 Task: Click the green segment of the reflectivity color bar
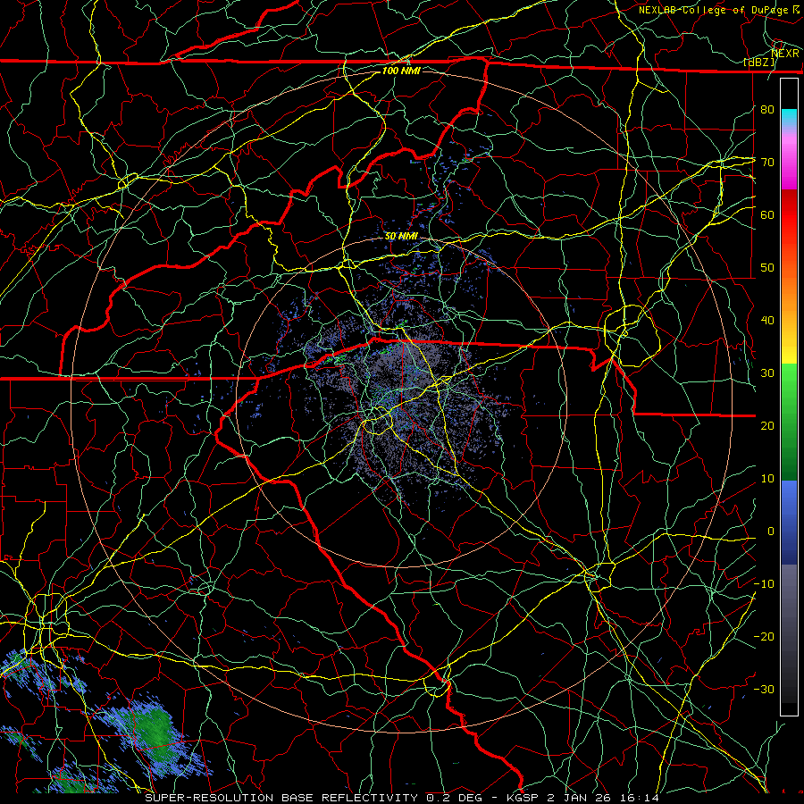[789, 422]
